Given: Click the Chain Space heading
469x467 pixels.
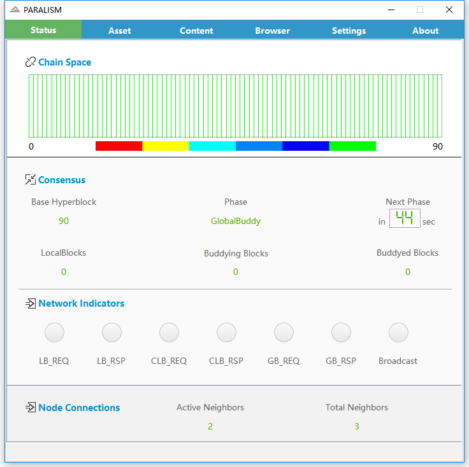Looking at the screenshot, I should click(64, 62).
